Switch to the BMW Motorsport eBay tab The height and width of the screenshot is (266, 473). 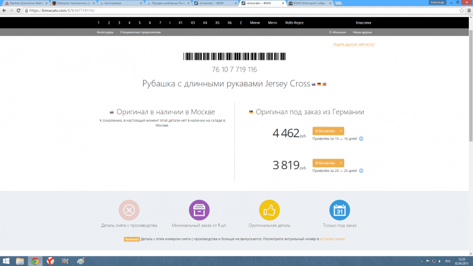coord(309,3)
